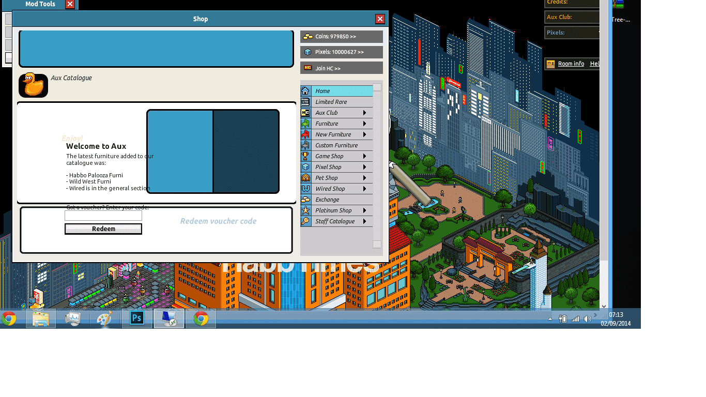Image resolution: width=706 pixels, height=397 pixels.
Task: Click the dog icon for Pet Shop
Action: 305,178
